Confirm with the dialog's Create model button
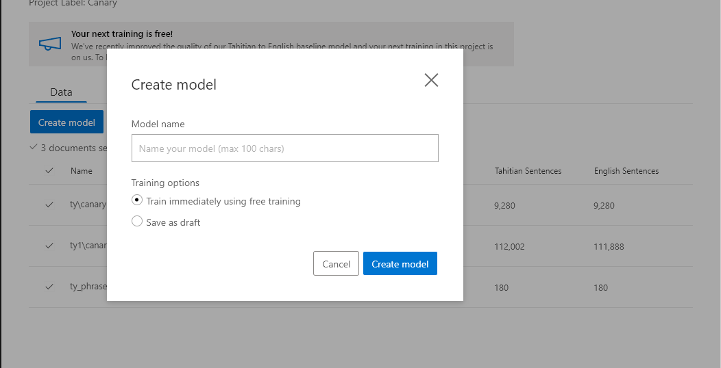 pos(400,264)
